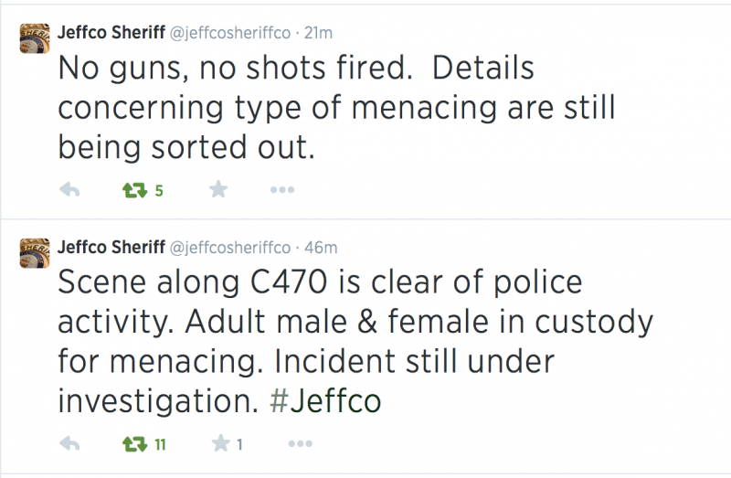
Task: Open Jeffco Sheriff display name on the 21m tweet
Action: tap(110, 33)
